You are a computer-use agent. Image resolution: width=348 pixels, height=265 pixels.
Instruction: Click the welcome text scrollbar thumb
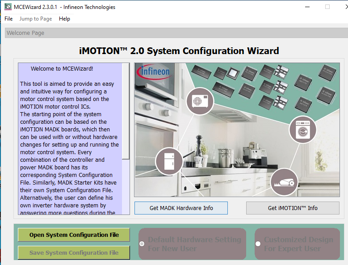click(126, 111)
